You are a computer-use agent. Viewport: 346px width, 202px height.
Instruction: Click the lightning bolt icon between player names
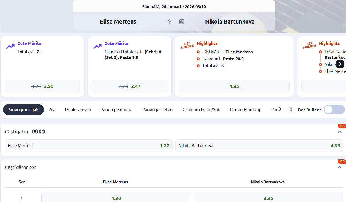[169, 22]
